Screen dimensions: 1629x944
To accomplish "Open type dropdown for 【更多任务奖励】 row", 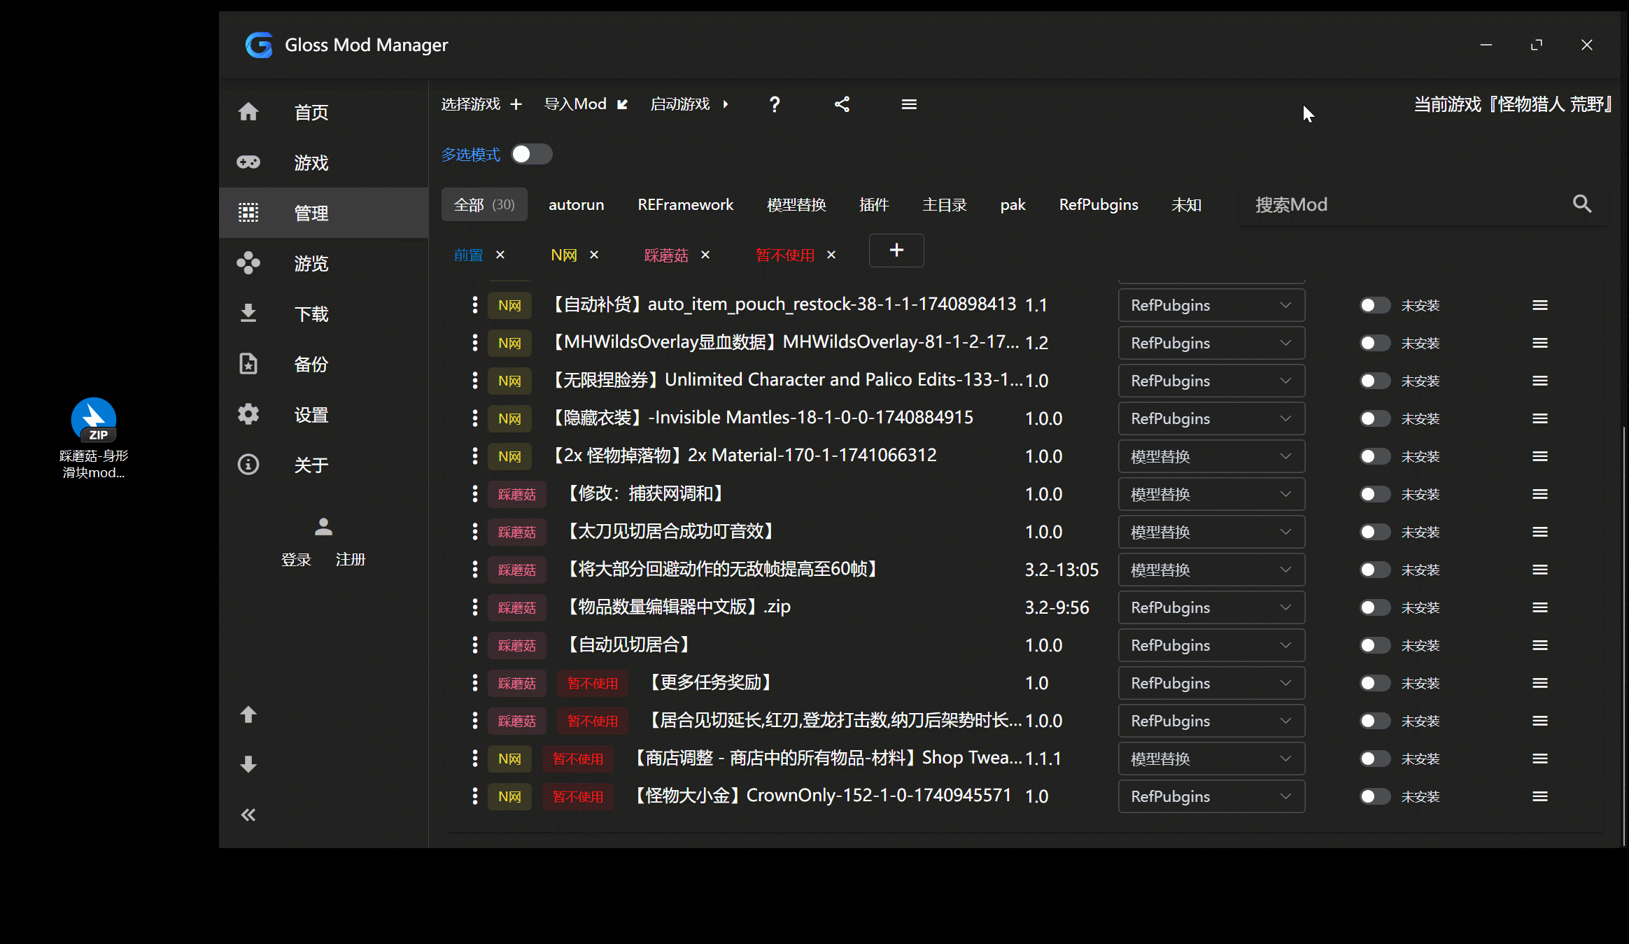I will pyautogui.click(x=1211, y=683).
